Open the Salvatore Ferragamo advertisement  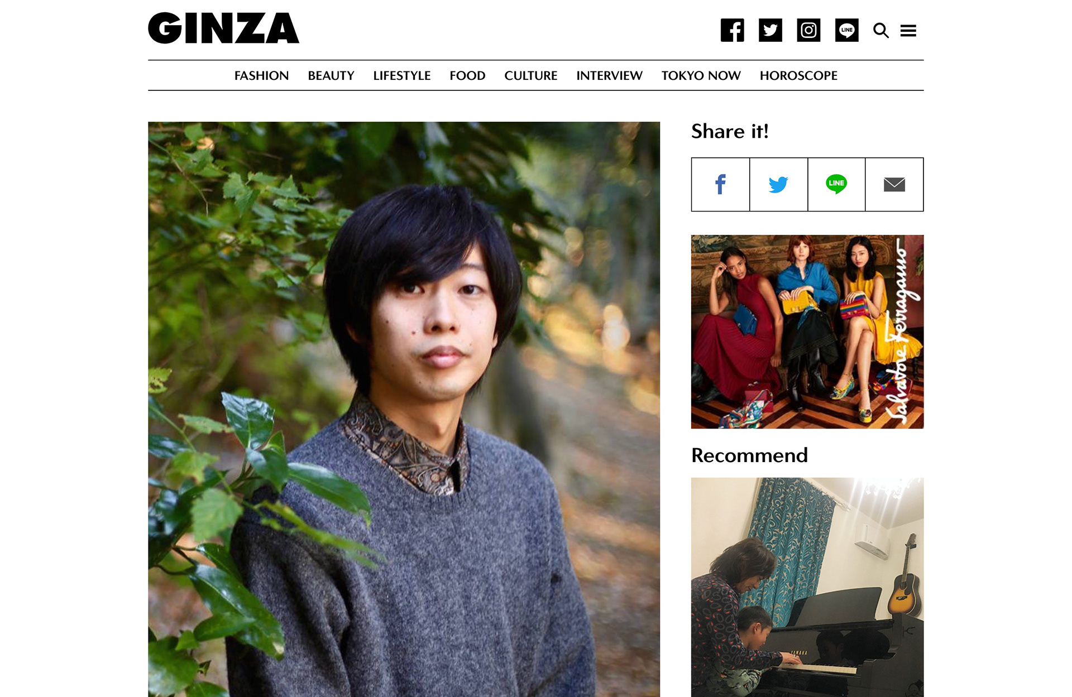[x=807, y=331]
